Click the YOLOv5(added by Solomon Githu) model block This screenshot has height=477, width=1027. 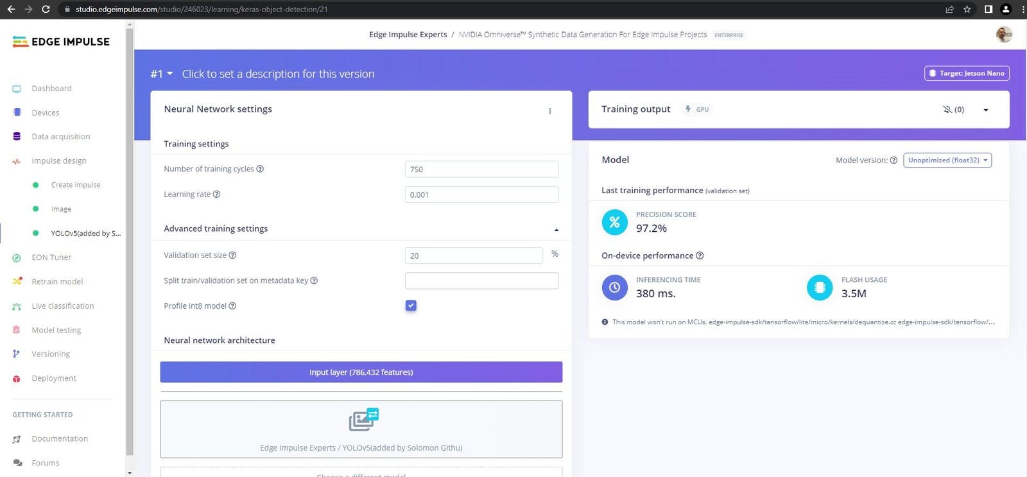click(361, 429)
